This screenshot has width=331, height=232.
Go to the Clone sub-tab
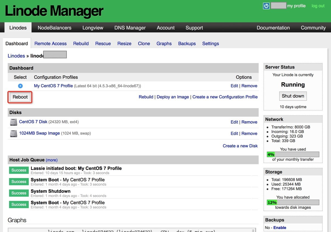point(144,44)
